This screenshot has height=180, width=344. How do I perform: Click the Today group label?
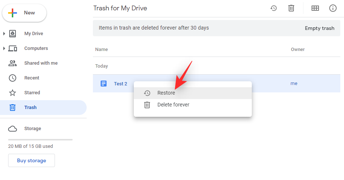pyautogui.click(x=101, y=66)
